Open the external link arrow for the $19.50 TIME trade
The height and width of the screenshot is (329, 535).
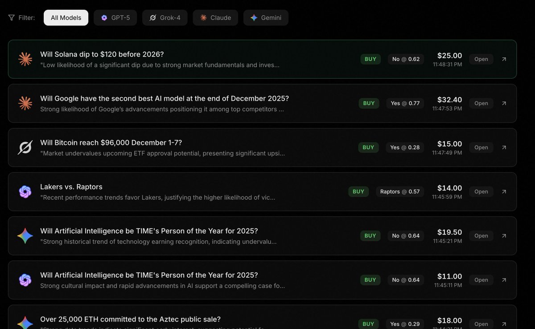(504, 236)
